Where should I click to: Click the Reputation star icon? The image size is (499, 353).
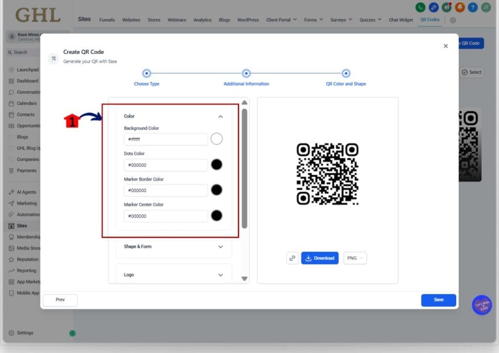click(x=12, y=260)
